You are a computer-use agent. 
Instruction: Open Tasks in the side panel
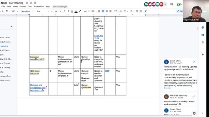pyautogui.click(x=203, y=27)
